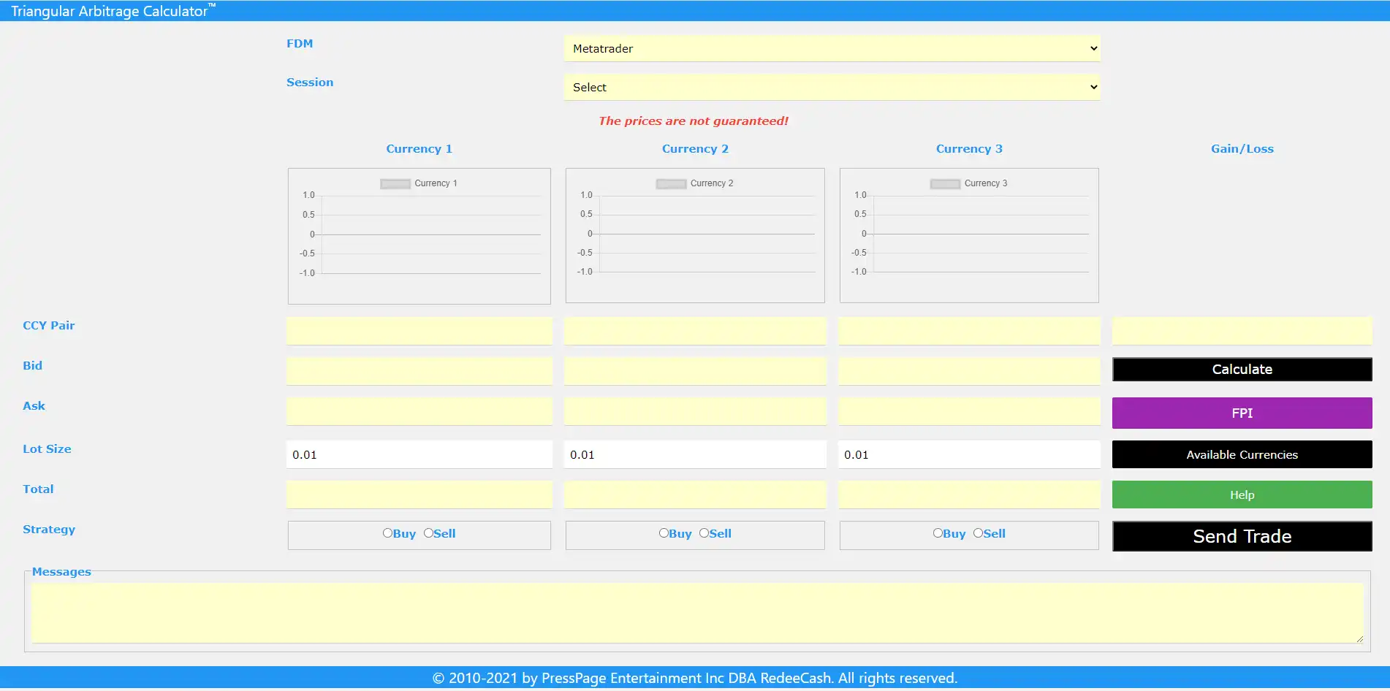
Task: Focus the Currency 1 Lot Size field
Action: coord(419,454)
